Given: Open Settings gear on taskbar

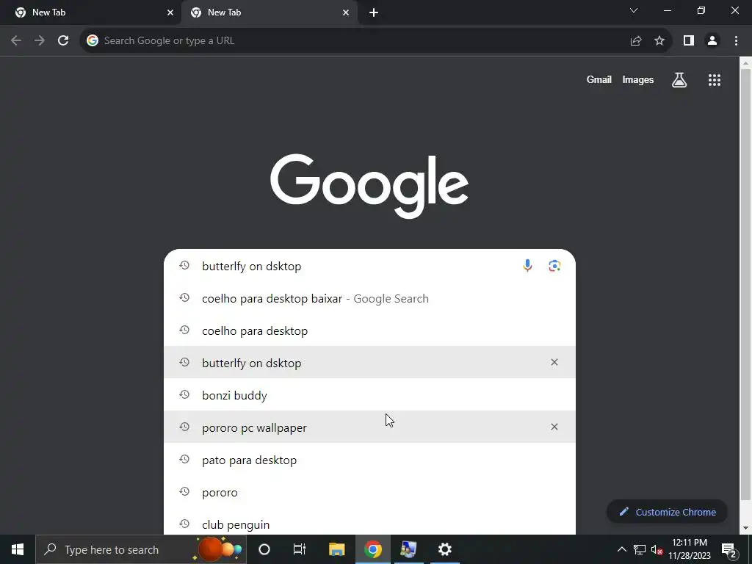Looking at the screenshot, I should 444,549.
